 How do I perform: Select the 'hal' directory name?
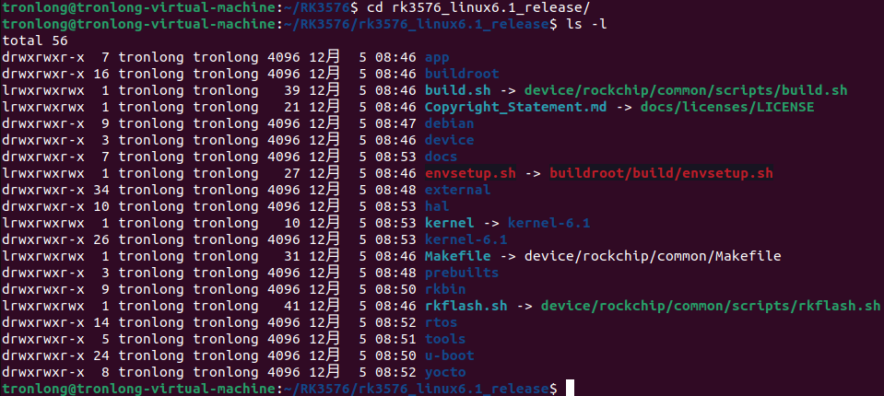point(437,206)
